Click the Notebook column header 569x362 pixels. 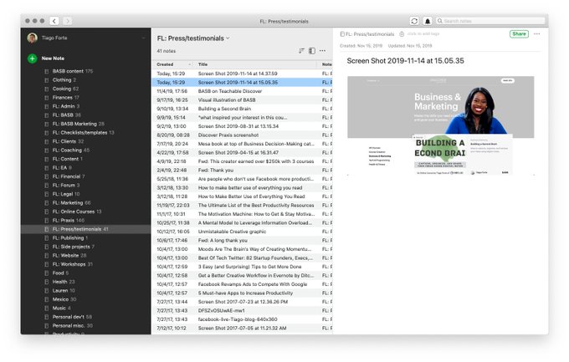coord(326,64)
